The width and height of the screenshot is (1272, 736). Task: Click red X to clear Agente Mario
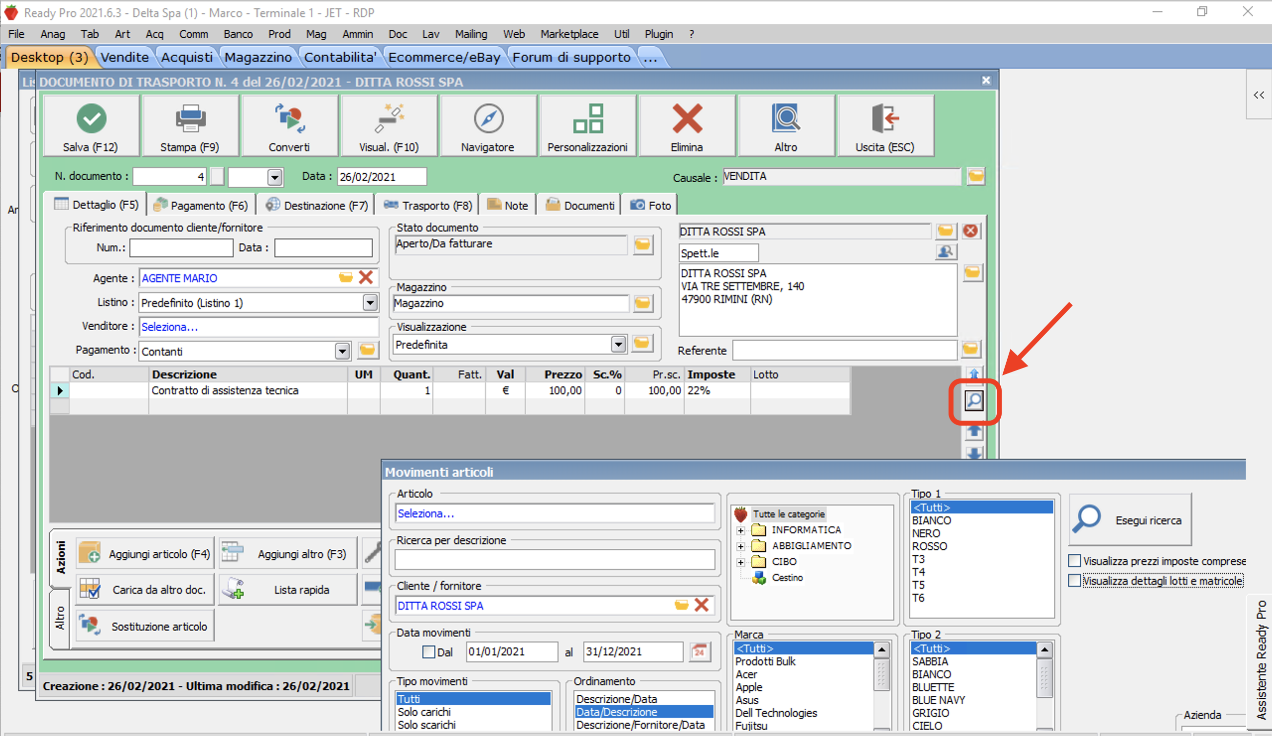tap(366, 278)
